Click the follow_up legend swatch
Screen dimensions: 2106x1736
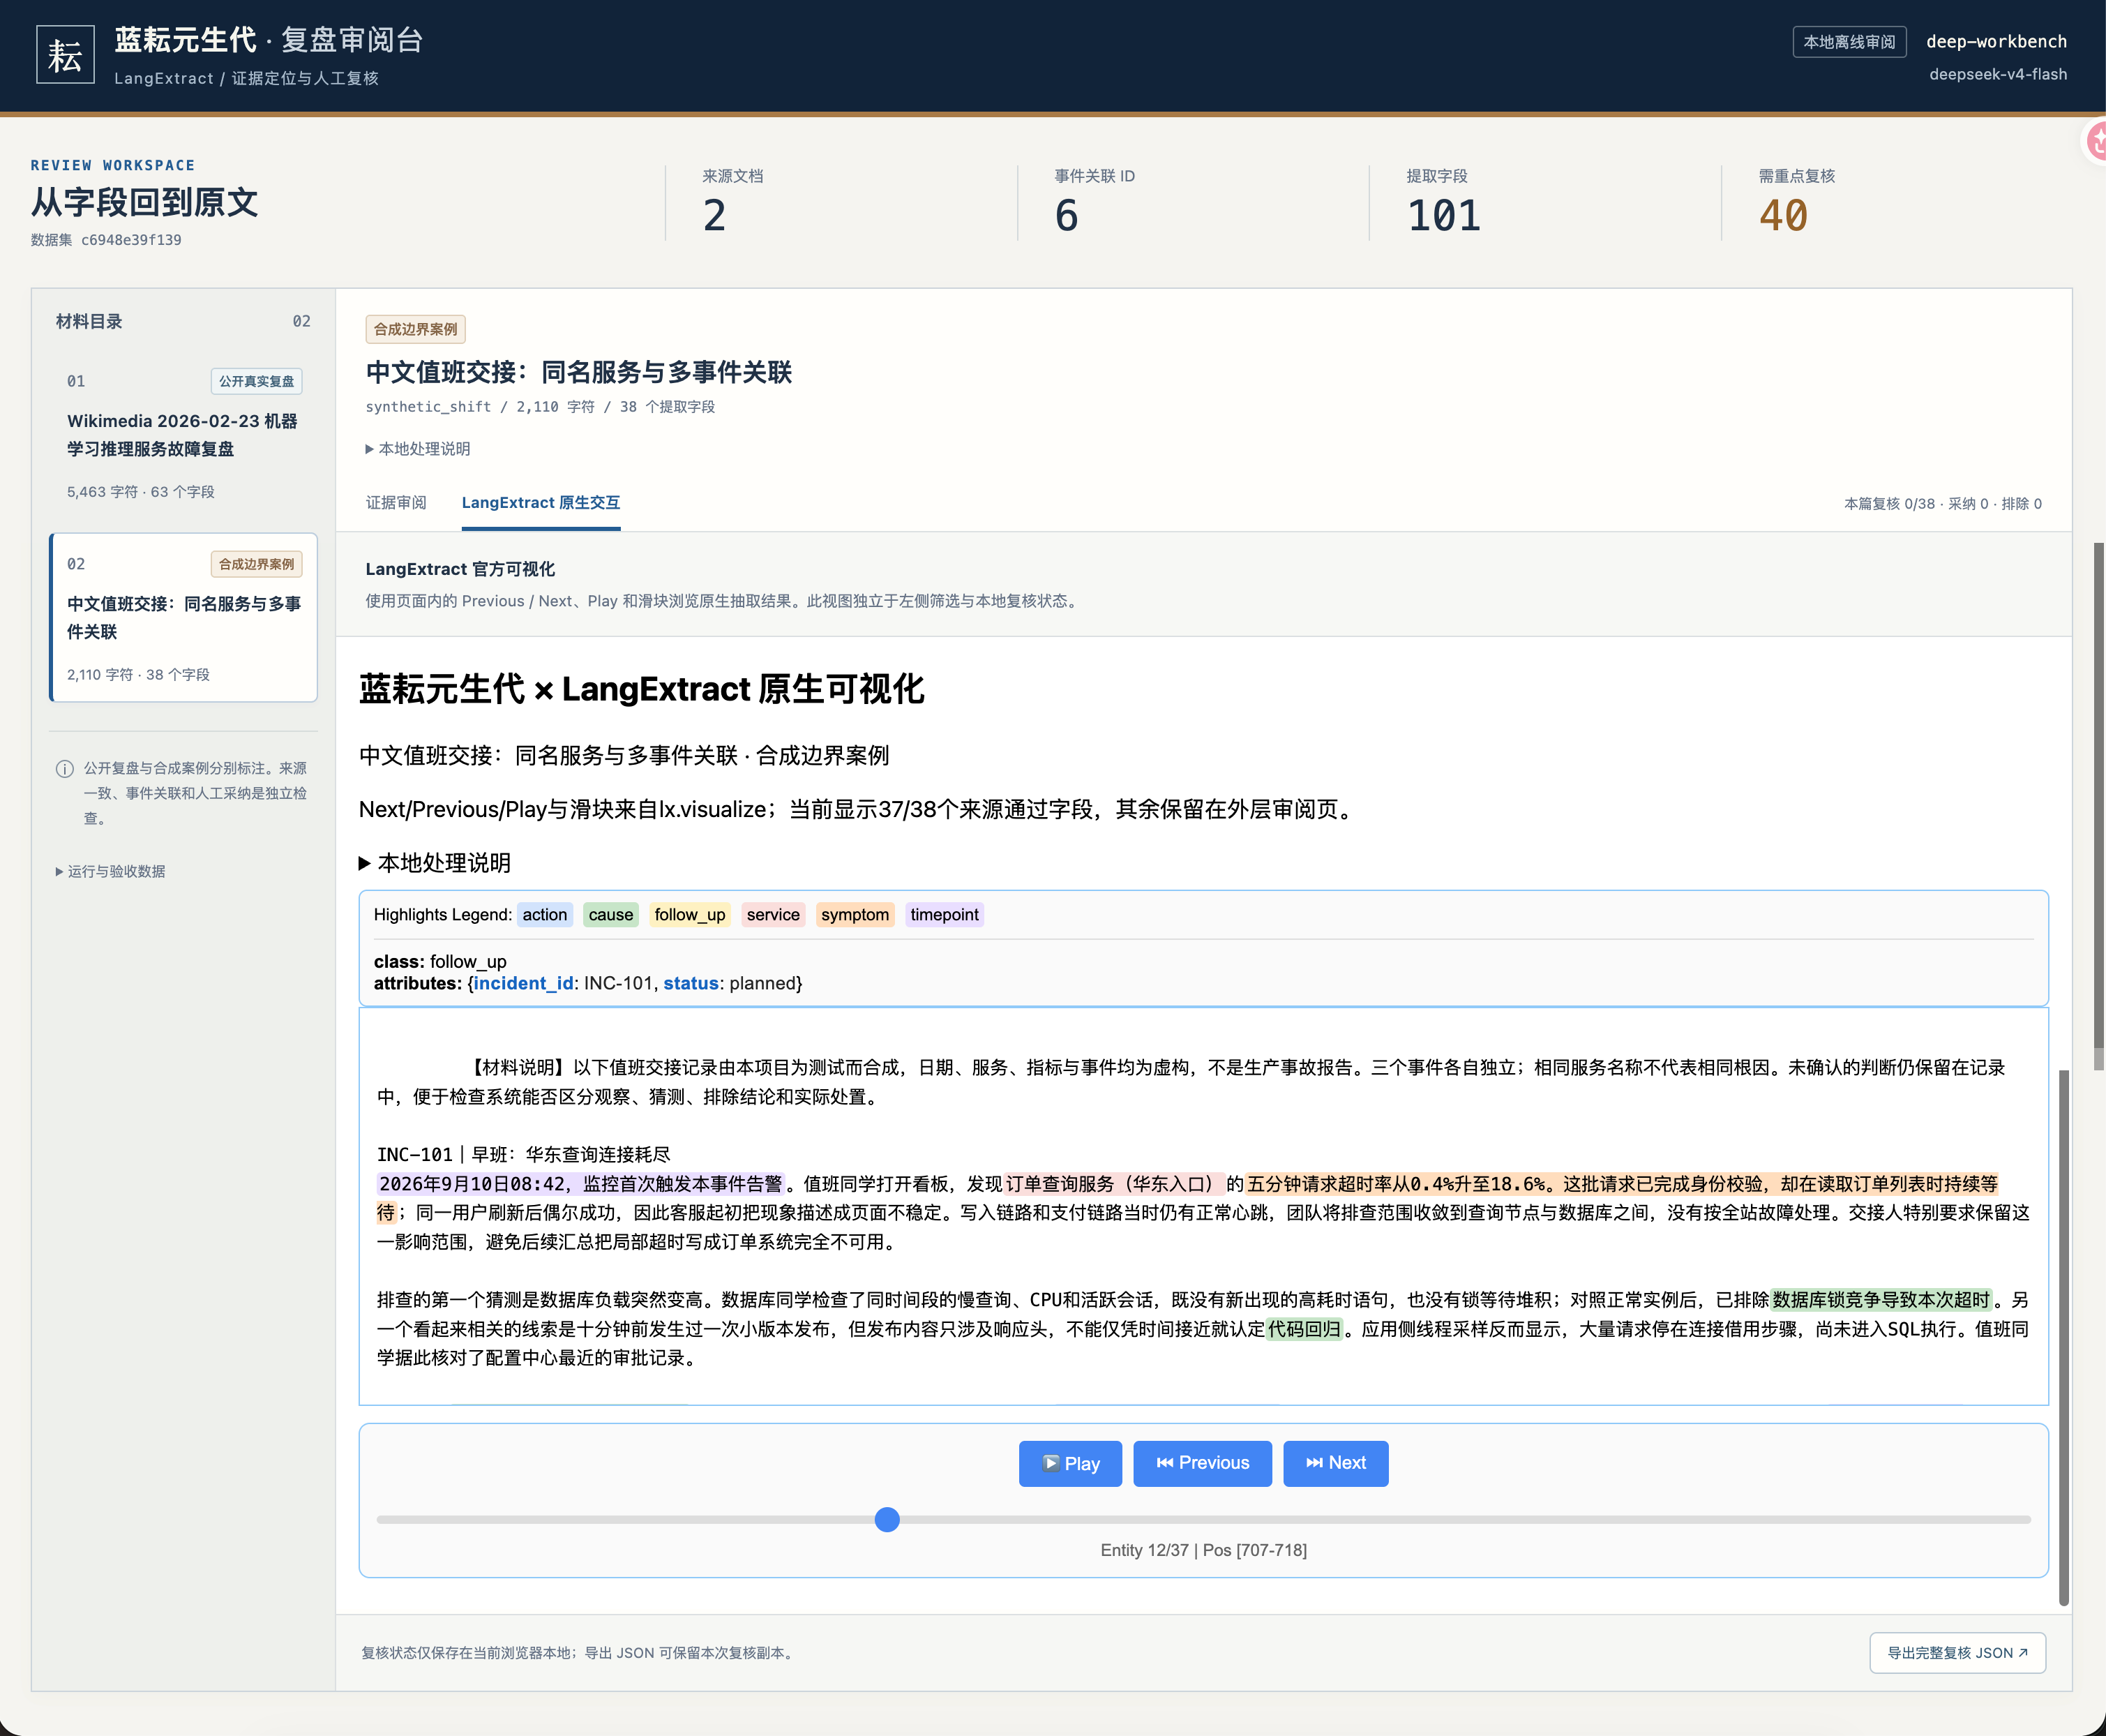690,915
